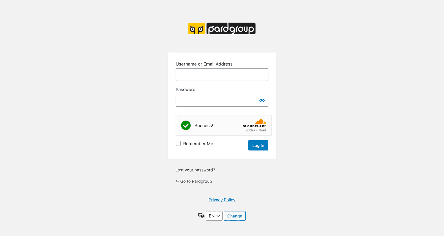This screenshot has height=236, width=444.
Task: Click the language translate icon
Action: (201, 216)
